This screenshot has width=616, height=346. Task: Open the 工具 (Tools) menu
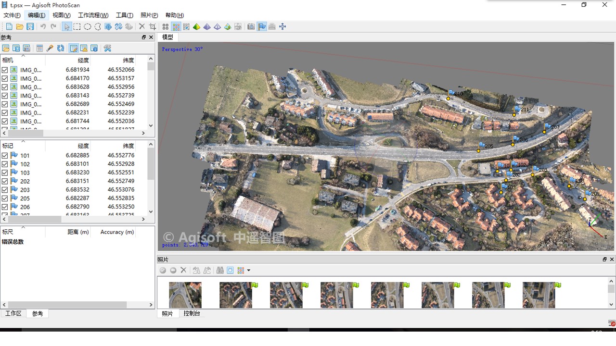tap(124, 15)
